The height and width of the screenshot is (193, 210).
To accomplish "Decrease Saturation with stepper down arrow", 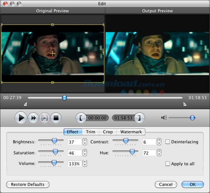I will (85, 154).
